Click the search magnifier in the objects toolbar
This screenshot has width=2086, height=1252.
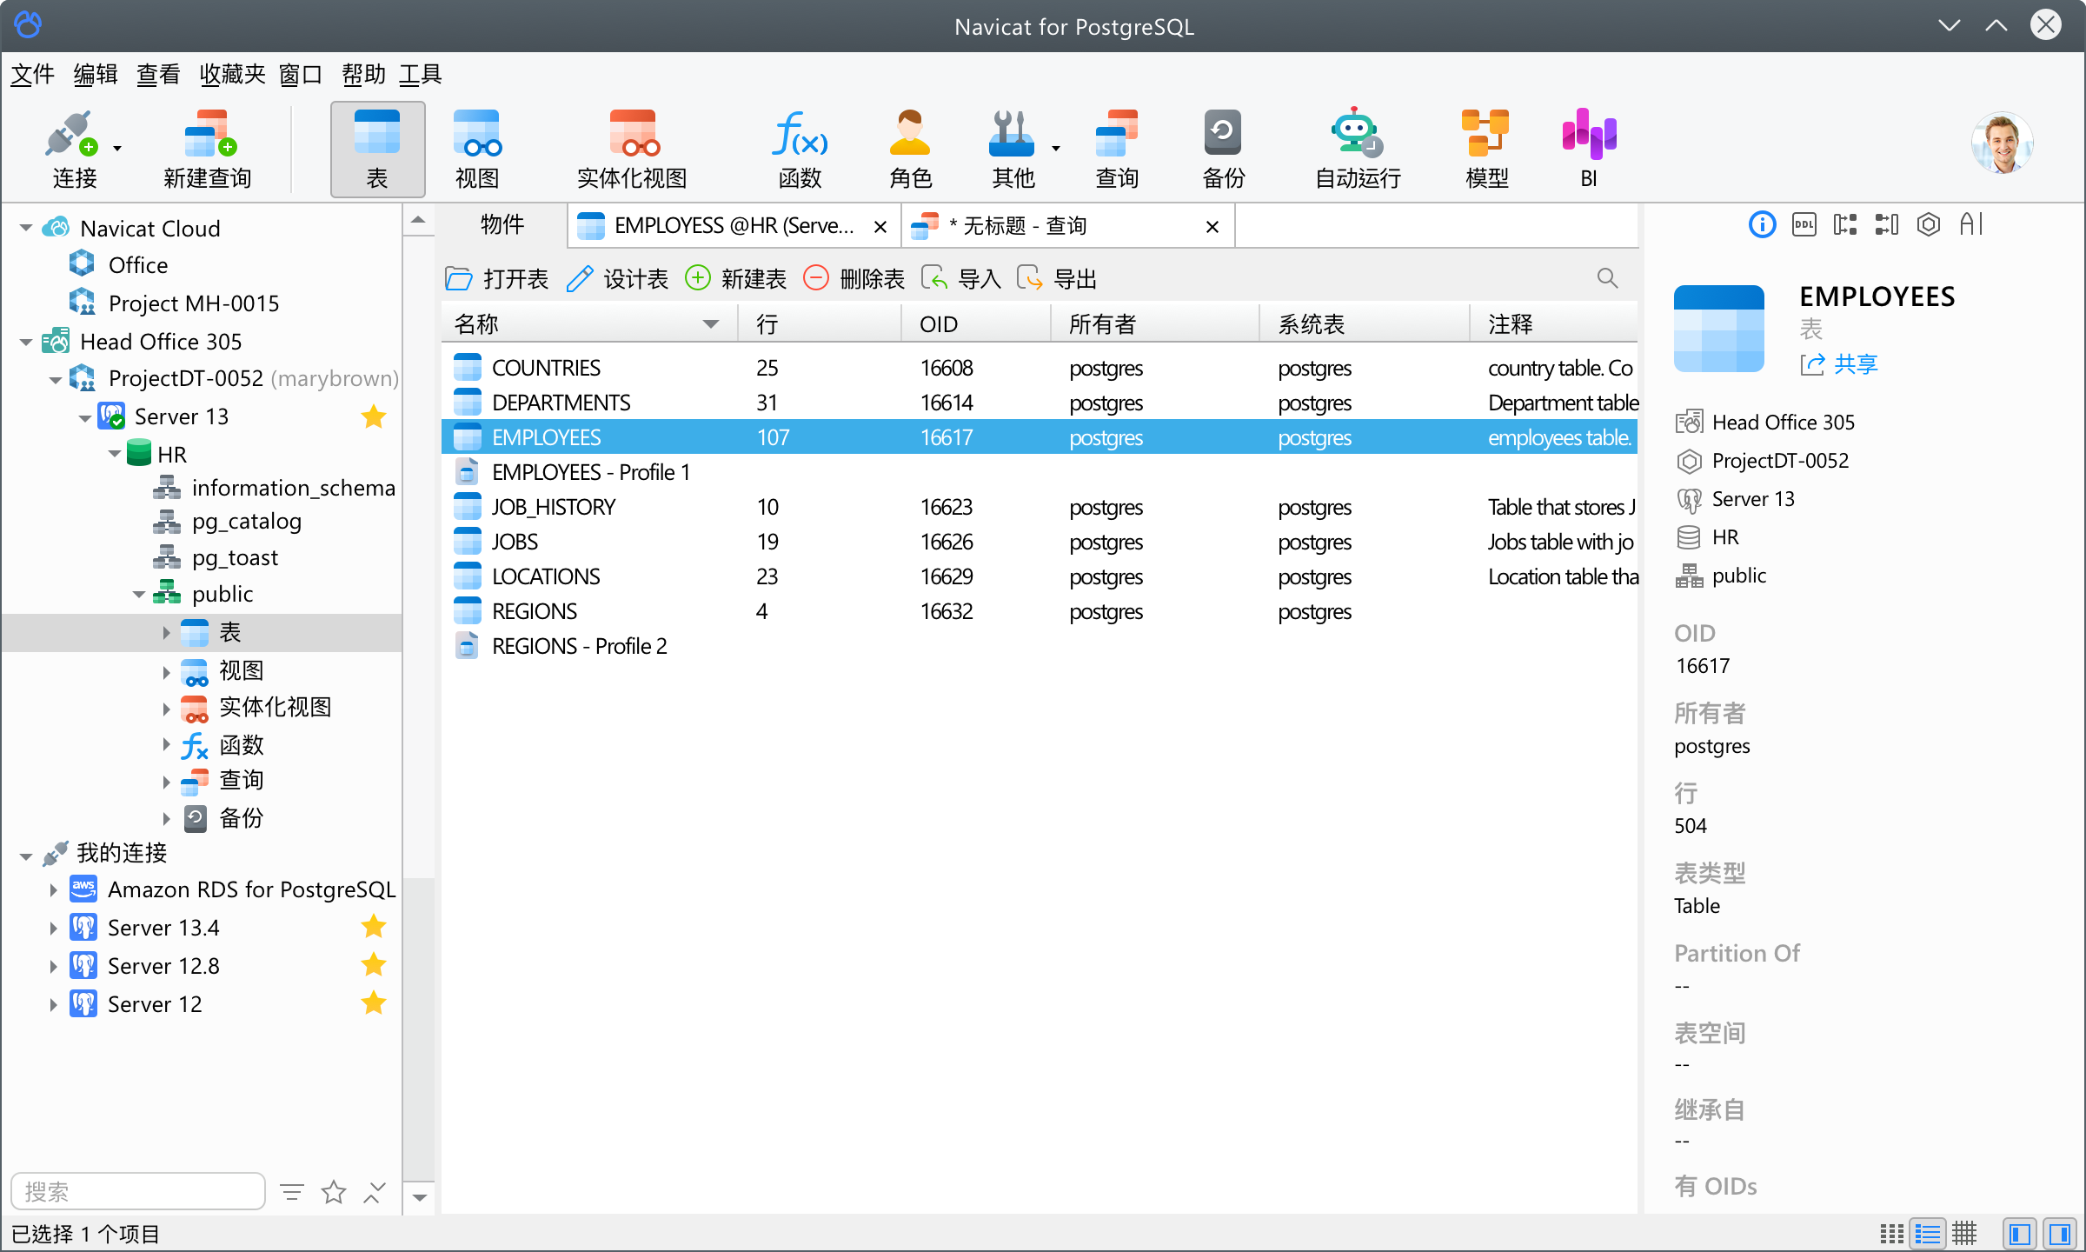click(x=1607, y=278)
